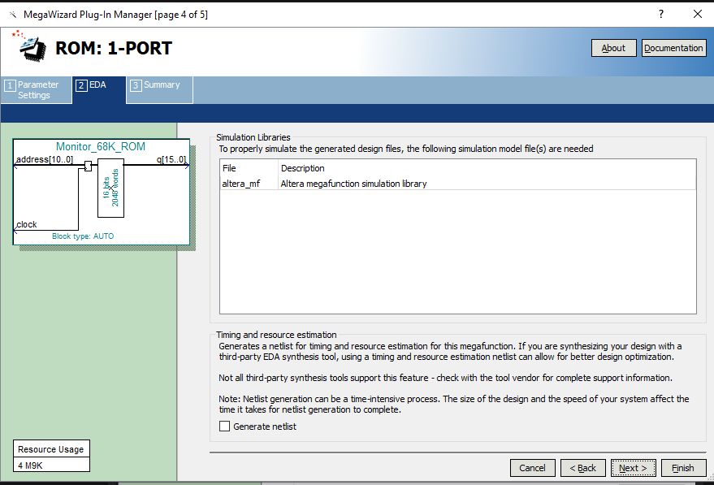Click the Block type: AUTO label
Viewport: 714px width, 485px height.
(x=83, y=236)
